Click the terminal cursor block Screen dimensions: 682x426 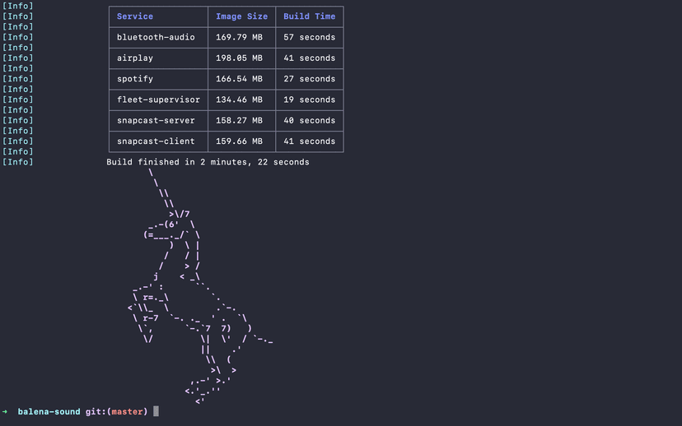click(156, 411)
